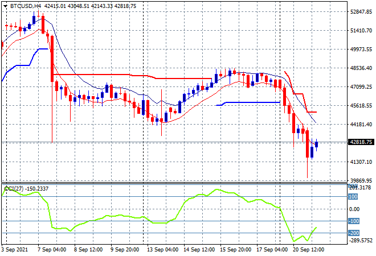The height and width of the screenshot is (256, 376).
Task: Click the 100 level on CCI scale
Action: 353,197
